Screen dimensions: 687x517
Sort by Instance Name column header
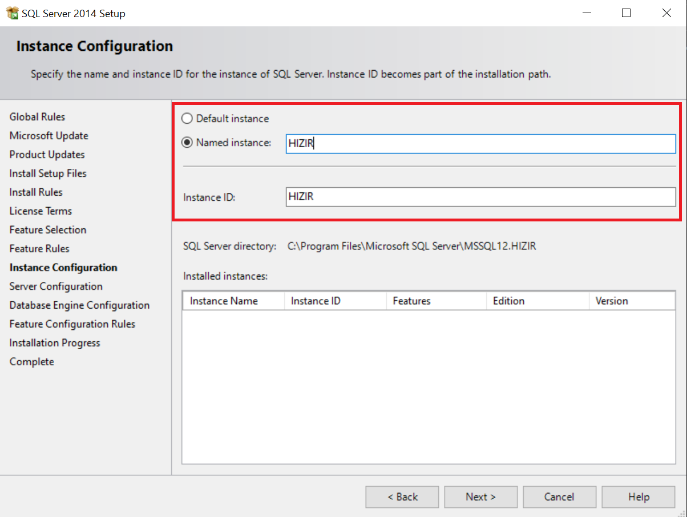233,301
